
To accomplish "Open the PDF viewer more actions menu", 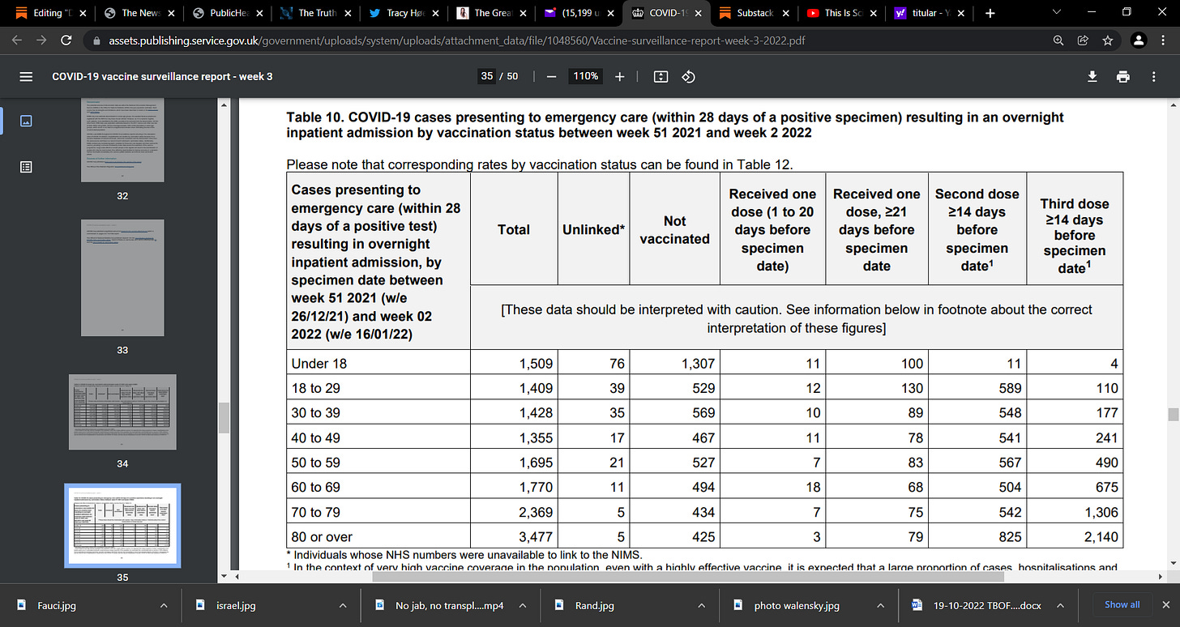I will 1154,76.
